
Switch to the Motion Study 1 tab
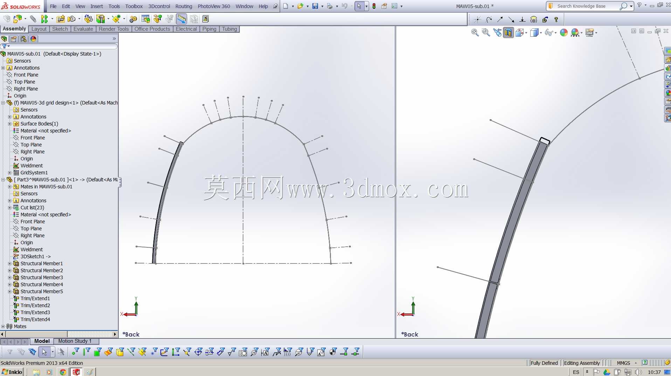[75, 341]
